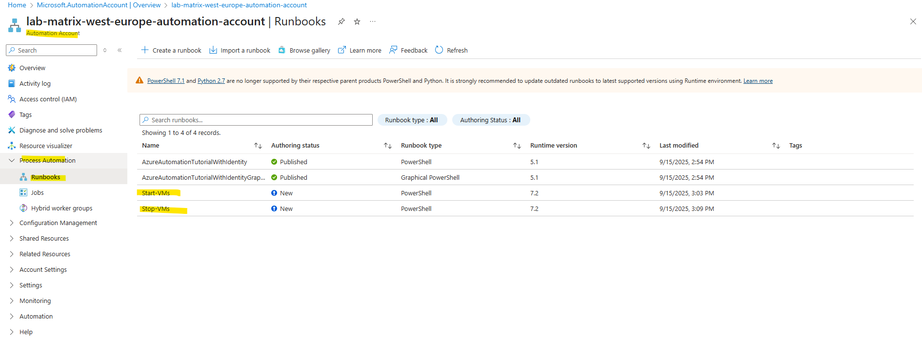Click the Tags column header

(796, 146)
